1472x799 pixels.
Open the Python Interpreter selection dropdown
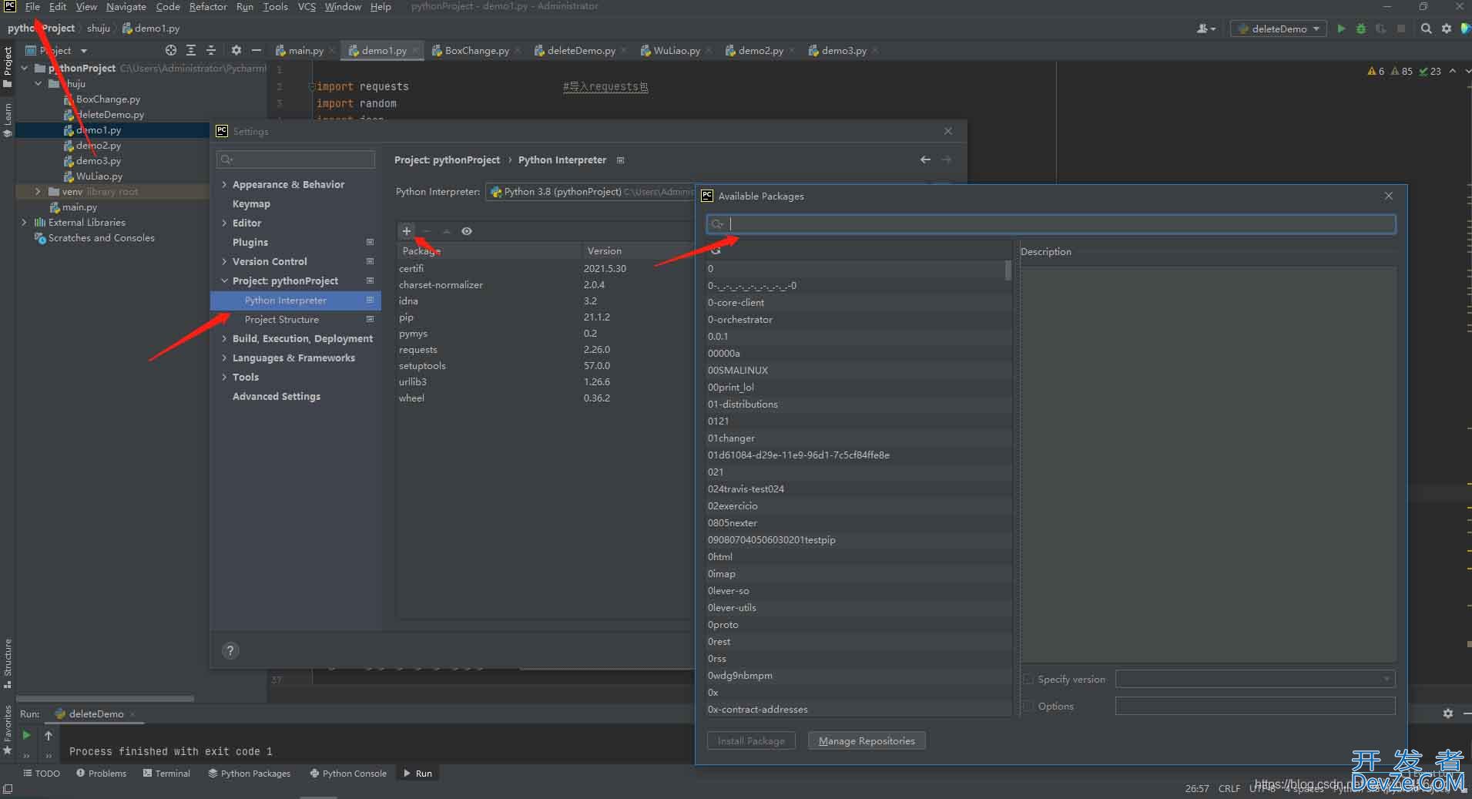pos(590,192)
